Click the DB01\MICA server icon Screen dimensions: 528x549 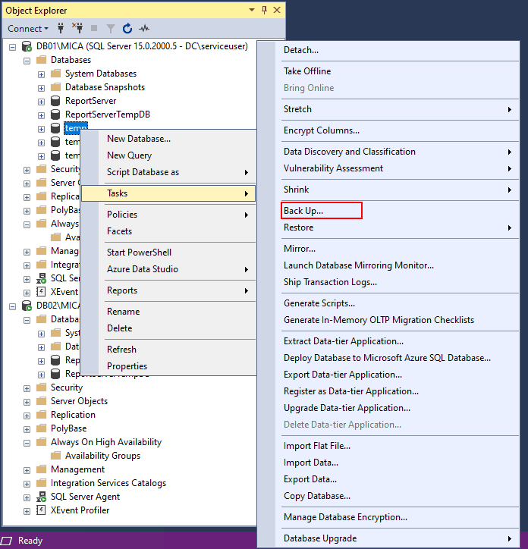27,46
